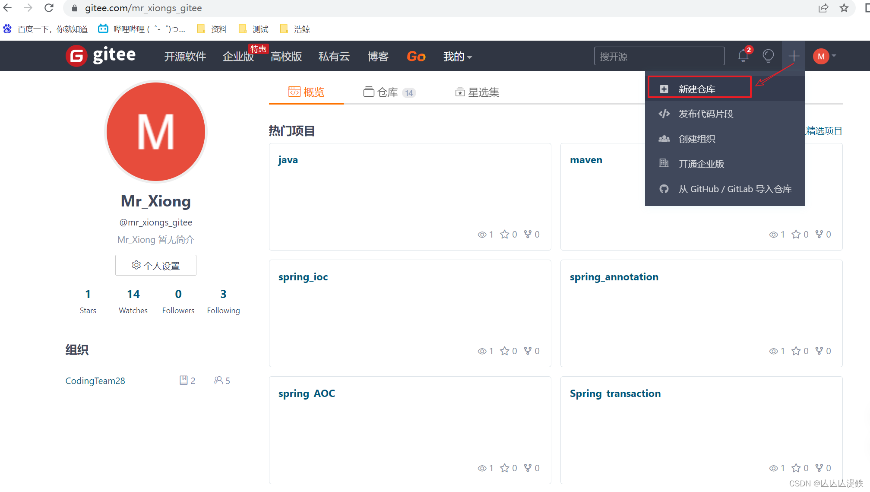Click the 哔哩哔哩 bookmark icon
Image resolution: width=870 pixels, height=492 pixels.
[x=103, y=29]
